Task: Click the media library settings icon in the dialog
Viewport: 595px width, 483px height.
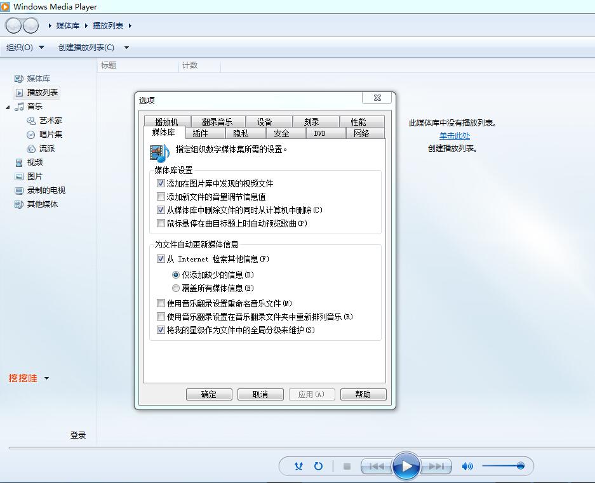Action: pyautogui.click(x=159, y=154)
